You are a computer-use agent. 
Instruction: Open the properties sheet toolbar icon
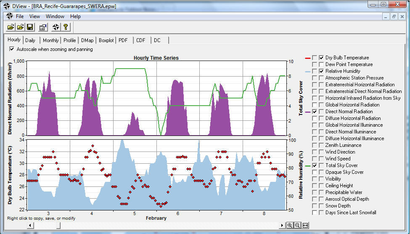[43, 27]
